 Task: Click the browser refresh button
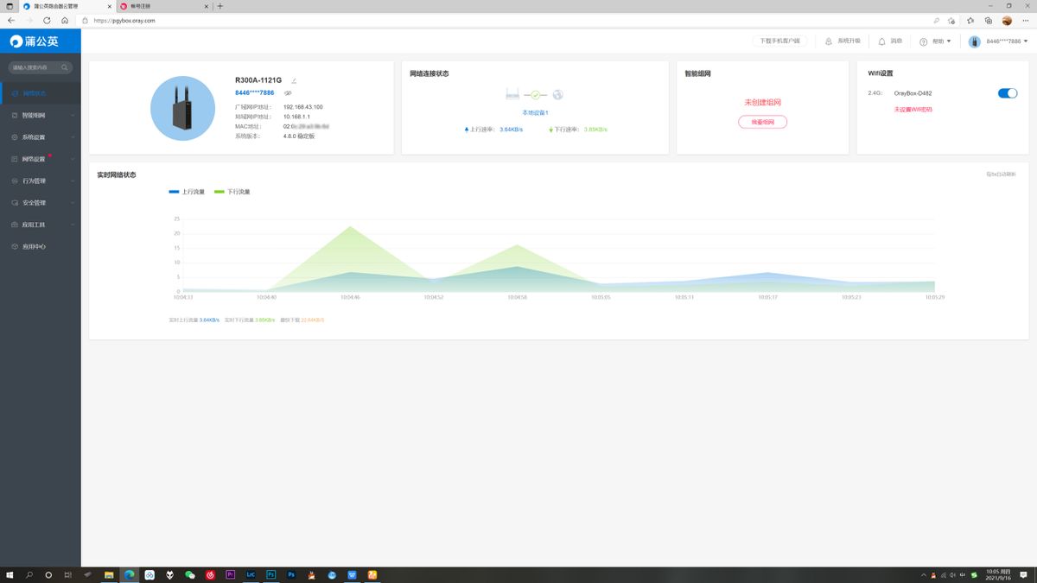click(47, 20)
